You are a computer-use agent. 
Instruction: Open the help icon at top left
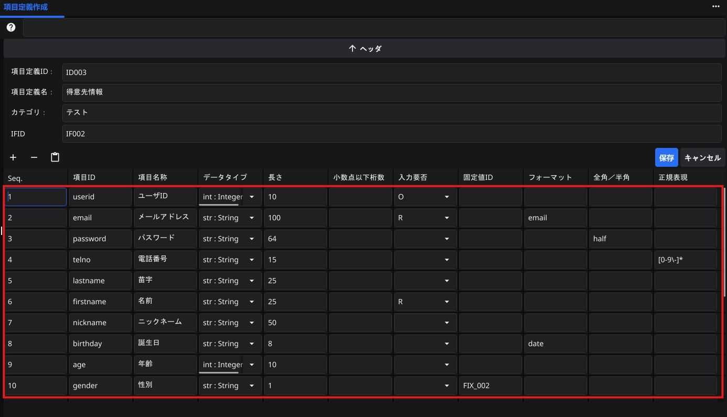(10, 27)
